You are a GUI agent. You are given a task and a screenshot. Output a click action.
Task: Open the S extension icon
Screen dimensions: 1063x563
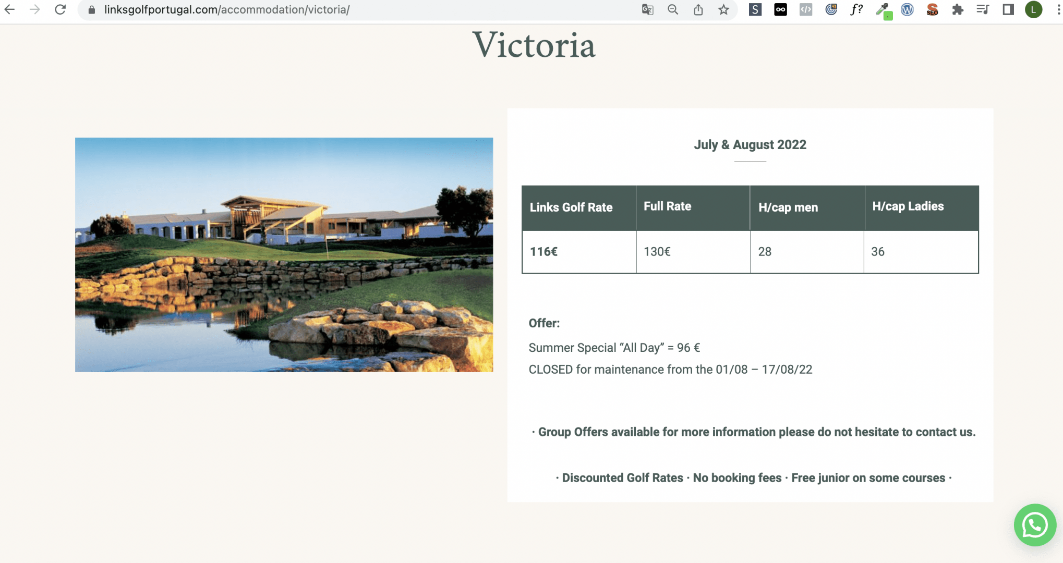point(755,9)
